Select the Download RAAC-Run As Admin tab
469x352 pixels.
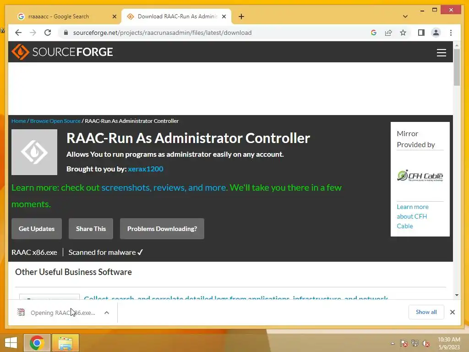(177, 16)
